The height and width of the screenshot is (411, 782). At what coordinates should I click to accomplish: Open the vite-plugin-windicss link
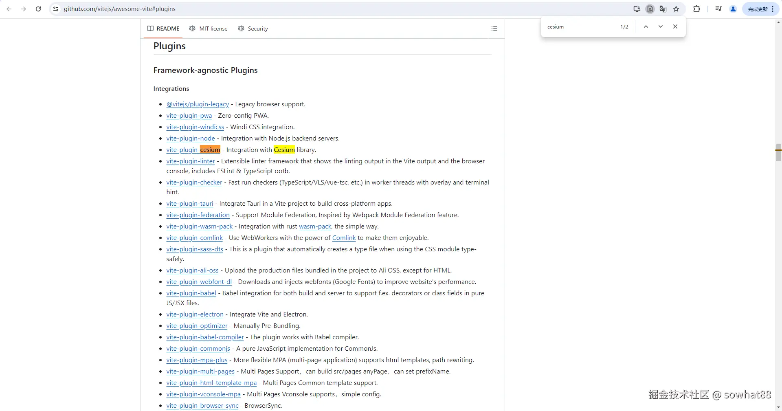195,127
